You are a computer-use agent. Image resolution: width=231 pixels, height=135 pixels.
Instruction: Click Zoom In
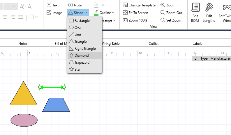point(170,5)
